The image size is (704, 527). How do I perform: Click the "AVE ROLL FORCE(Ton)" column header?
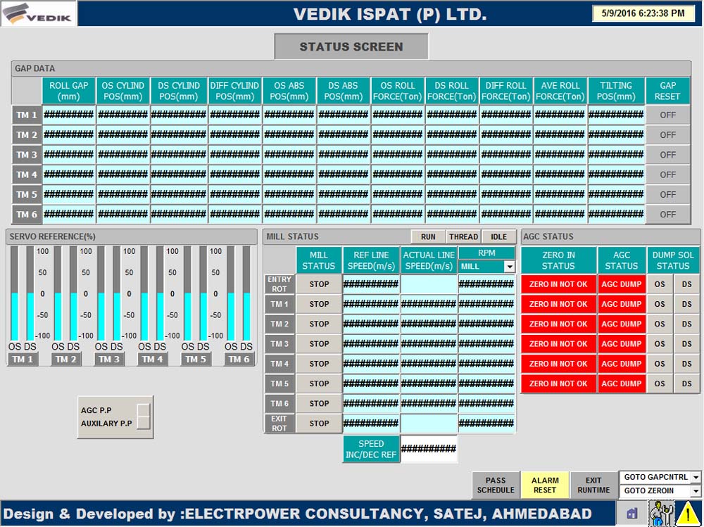pyautogui.click(x=560, y=91)
